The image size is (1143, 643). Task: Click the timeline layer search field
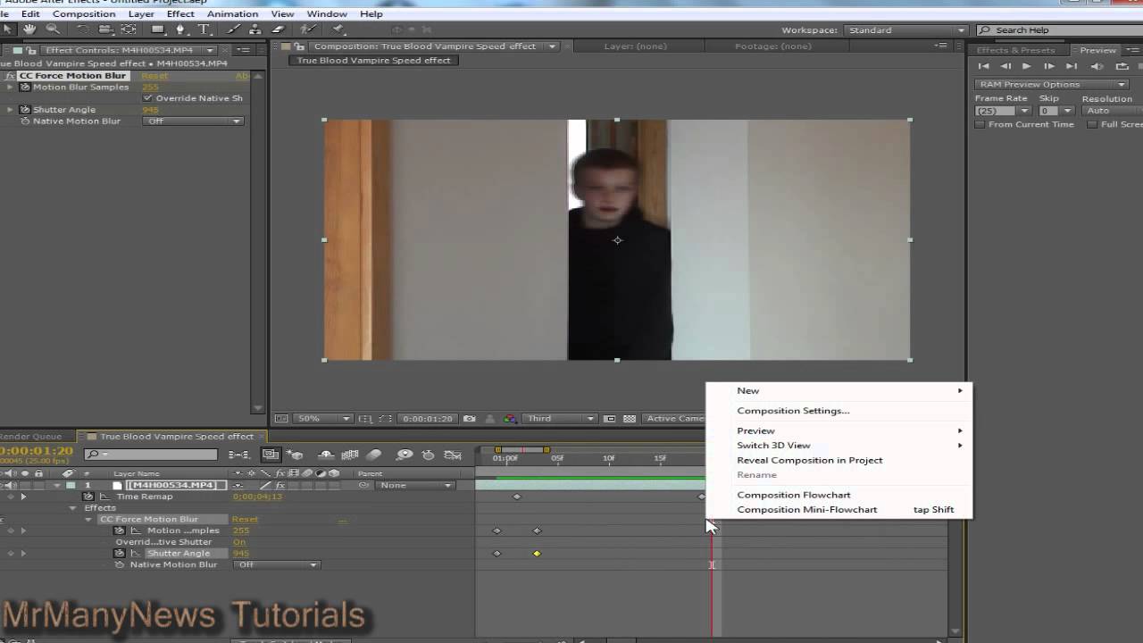[x=152, y=455]
